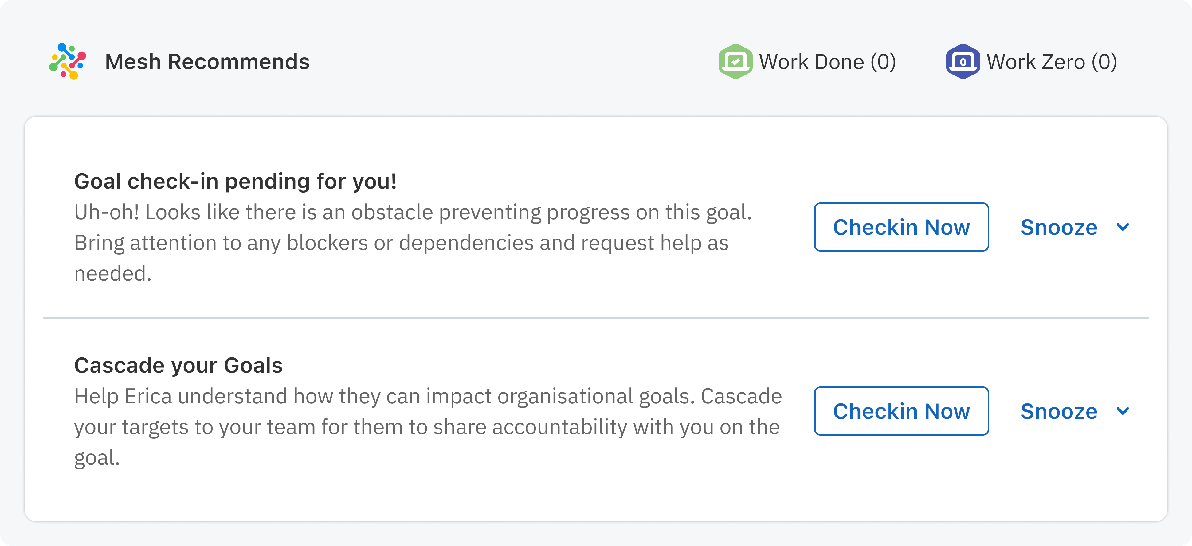Click Snooze text for Cascade your Goals
1192x546 pixels.
click(1059, 411)
